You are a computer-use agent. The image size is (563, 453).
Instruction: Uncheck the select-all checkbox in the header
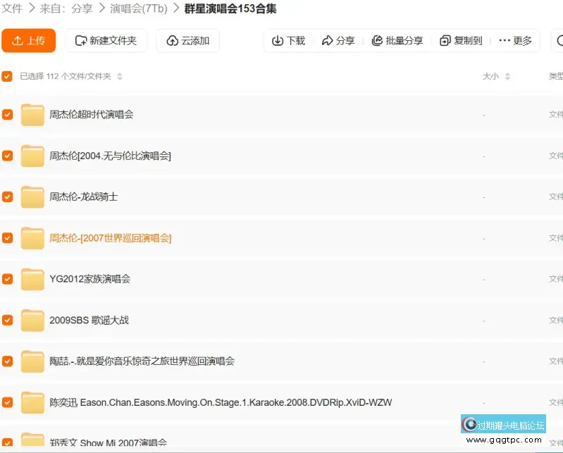pos(7,76)
